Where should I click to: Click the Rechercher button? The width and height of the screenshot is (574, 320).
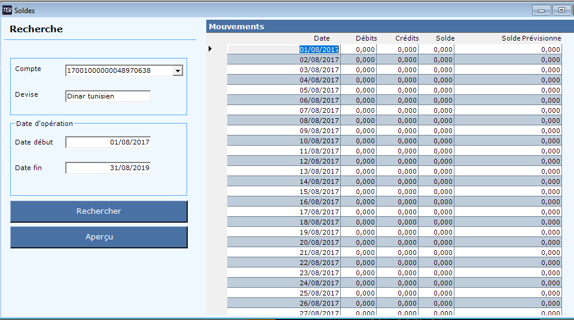(99, 211)
